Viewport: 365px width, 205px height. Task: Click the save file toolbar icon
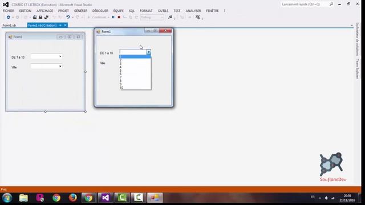pyautogui.click(x=40, y=17)
